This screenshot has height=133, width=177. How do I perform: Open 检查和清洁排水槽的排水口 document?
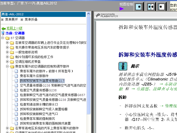click(39, 104)
